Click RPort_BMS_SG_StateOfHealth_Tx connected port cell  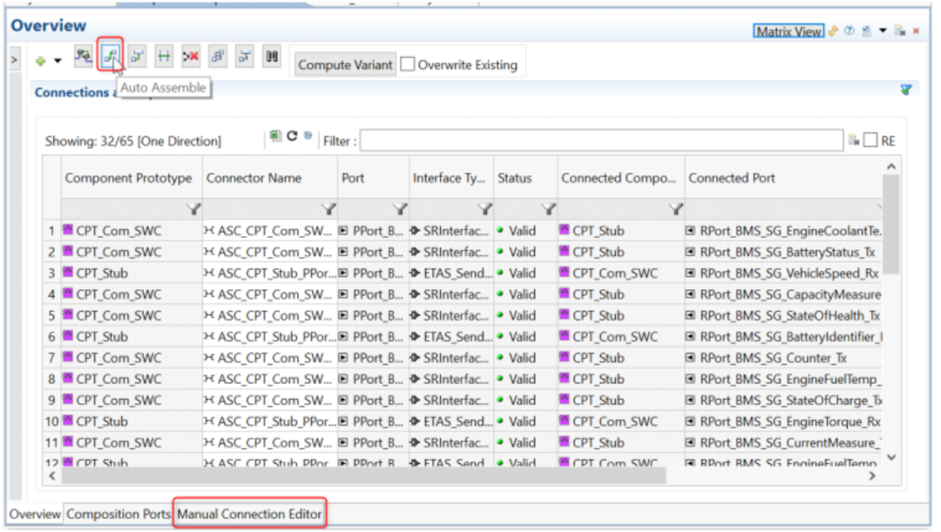(783, 315)
